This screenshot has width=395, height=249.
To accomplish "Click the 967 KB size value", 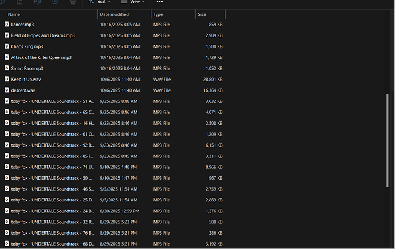I will [x=216, y=178].
